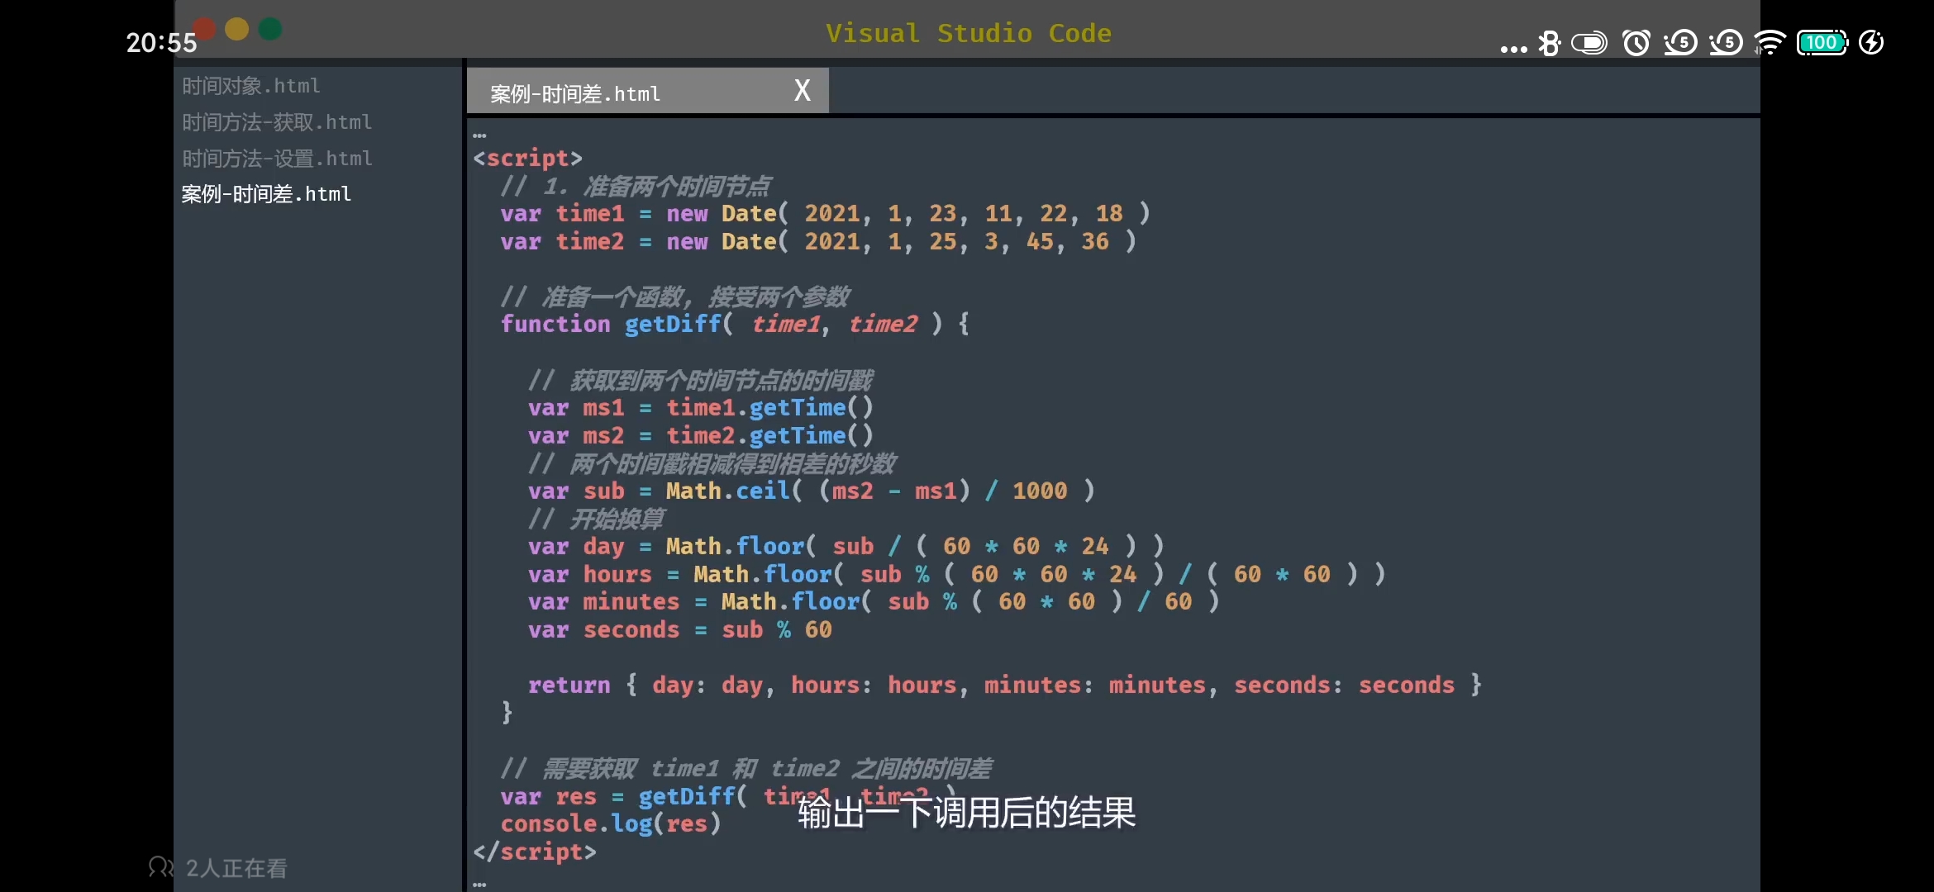This screenshot has height=892, width=1934.
Task: Click the viewers headcount icon
Action: point(160,867)
